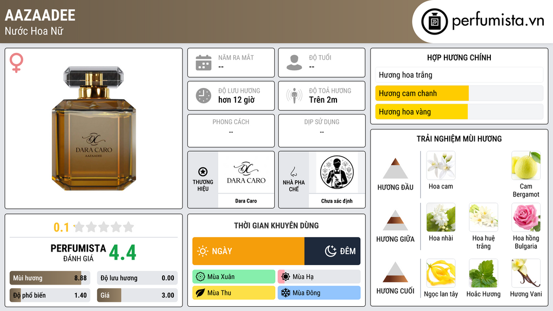Viewport: 553px width, 311px height.
Task: Click the pink female gender symbol
Action: click(x=16, y=63)
